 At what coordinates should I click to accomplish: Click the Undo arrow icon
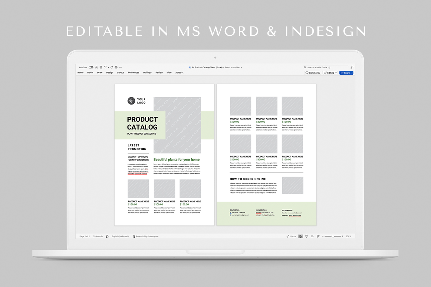coord(105,67)
